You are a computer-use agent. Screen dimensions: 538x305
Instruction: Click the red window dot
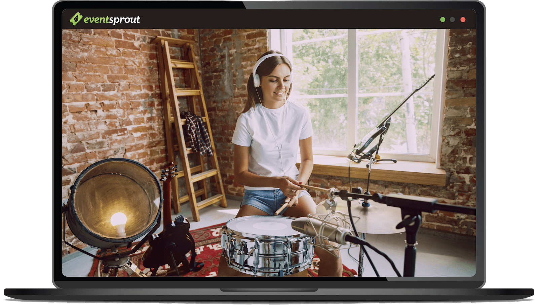click(x=463, y=20)
